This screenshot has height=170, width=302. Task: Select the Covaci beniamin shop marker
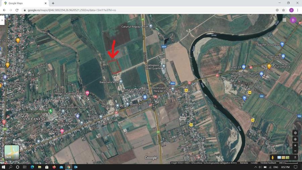pyautogui.click(x=283, y=56)
